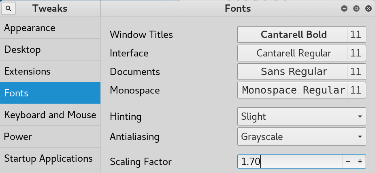Close the Tweaks window
The image size is (375, 173).
point(368,8)
